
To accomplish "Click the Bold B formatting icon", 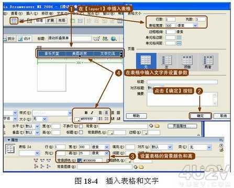I will [x=86, y=113].
